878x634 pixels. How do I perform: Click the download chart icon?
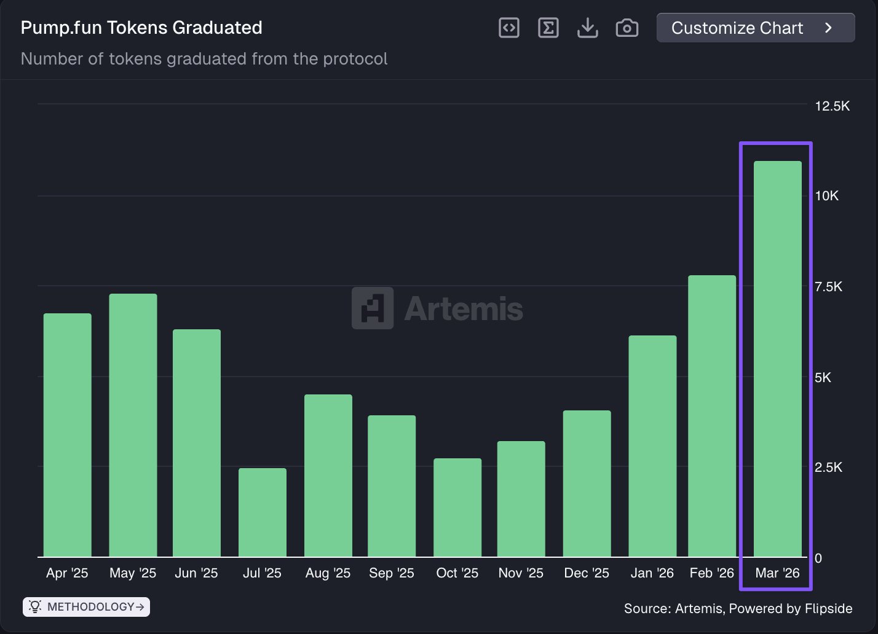click(x=587, y=28)
